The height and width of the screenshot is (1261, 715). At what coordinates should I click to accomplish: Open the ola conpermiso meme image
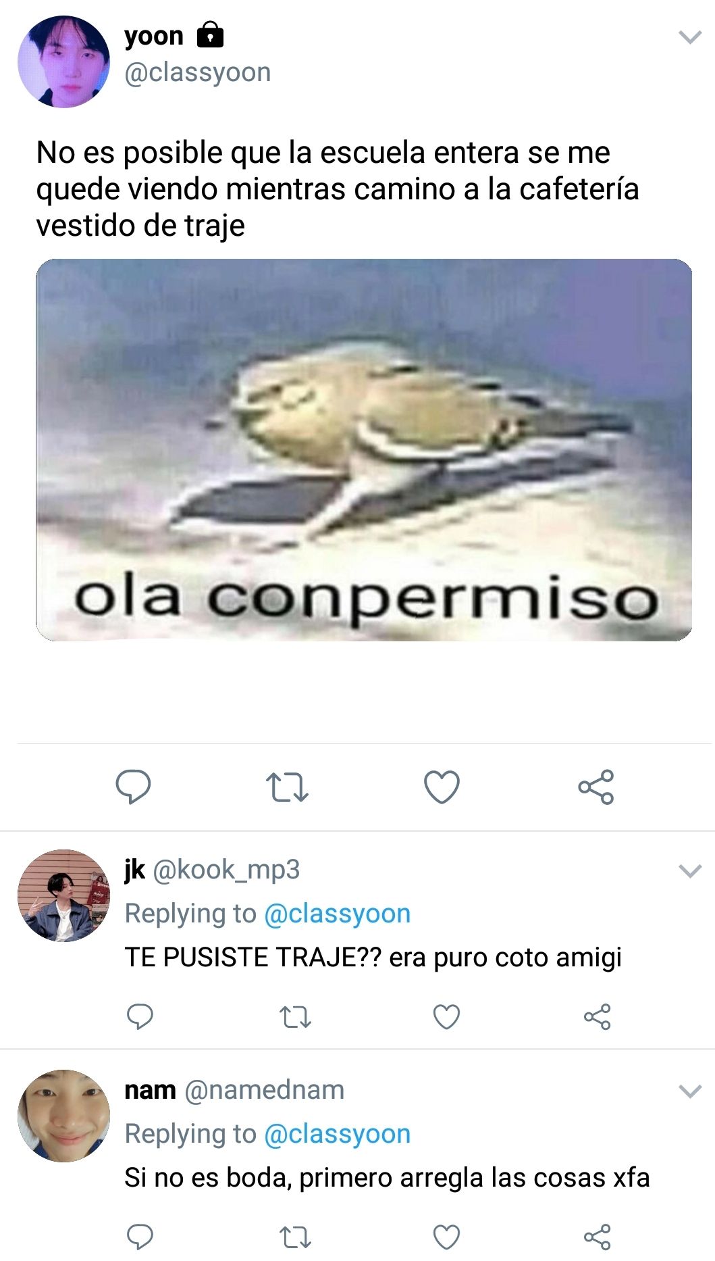click(364, 450)
